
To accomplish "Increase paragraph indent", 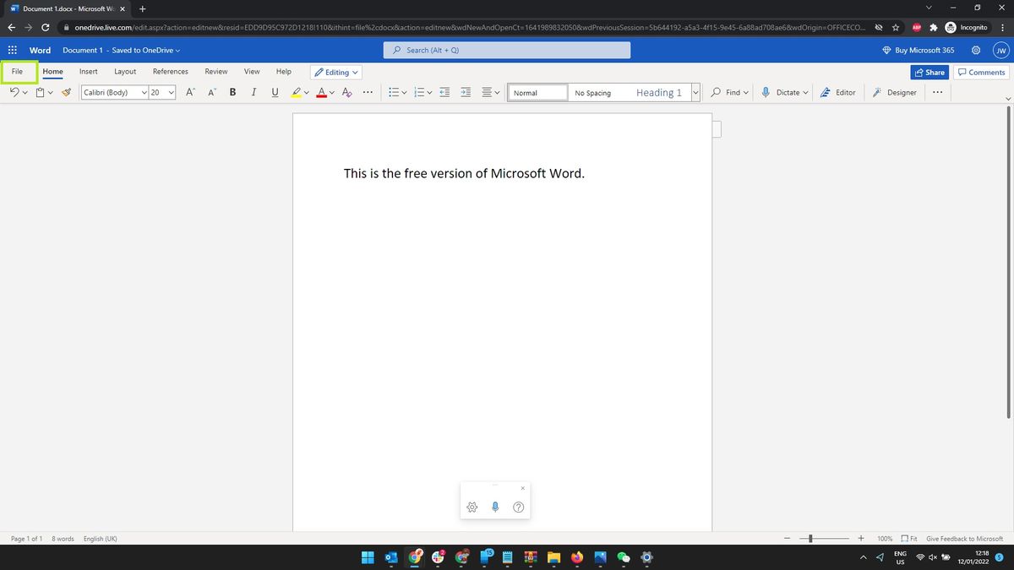I will pyautogui.click(x=466, y=93).
